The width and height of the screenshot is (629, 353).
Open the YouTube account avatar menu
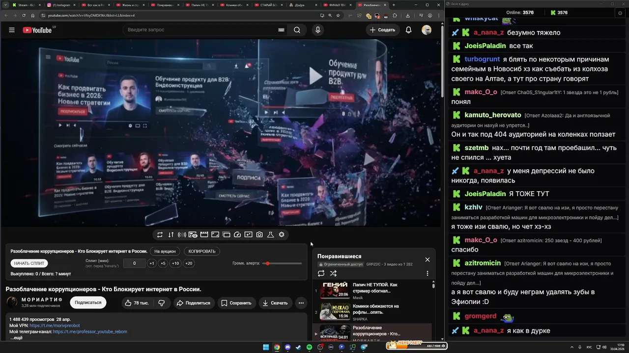click(427, 30)
